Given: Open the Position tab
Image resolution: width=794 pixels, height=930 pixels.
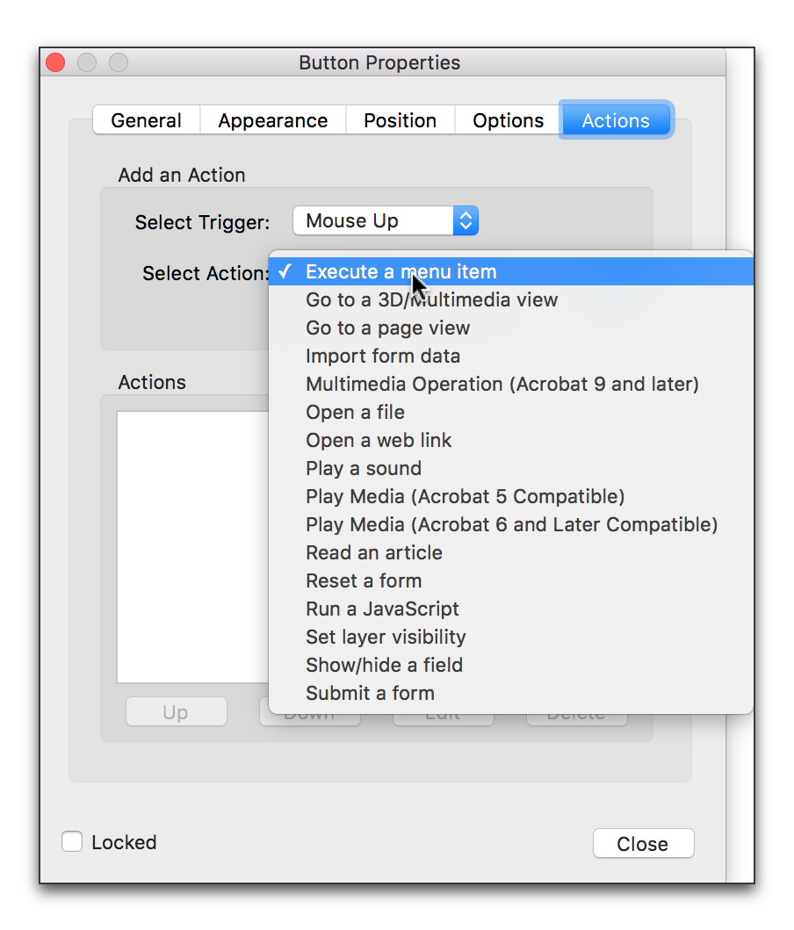Looking at the screenshot, I should point(400,120).
